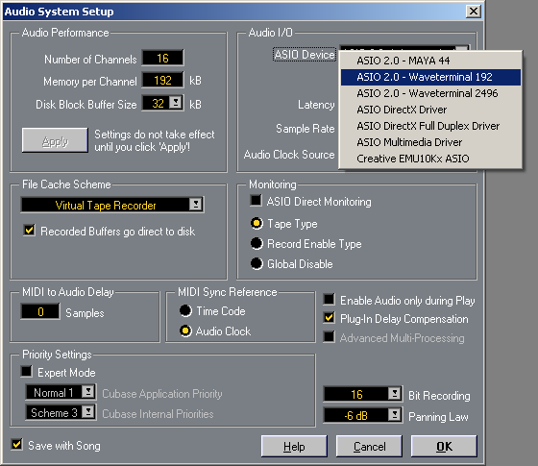
Task: Toggle Plug-In Delay Compensation checkbox
Action: (x=329, y=318)
